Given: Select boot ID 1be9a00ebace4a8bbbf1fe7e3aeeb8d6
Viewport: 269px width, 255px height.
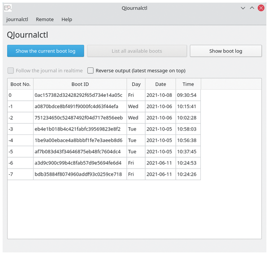Looking at the screenshot, I should coord(80,140).
